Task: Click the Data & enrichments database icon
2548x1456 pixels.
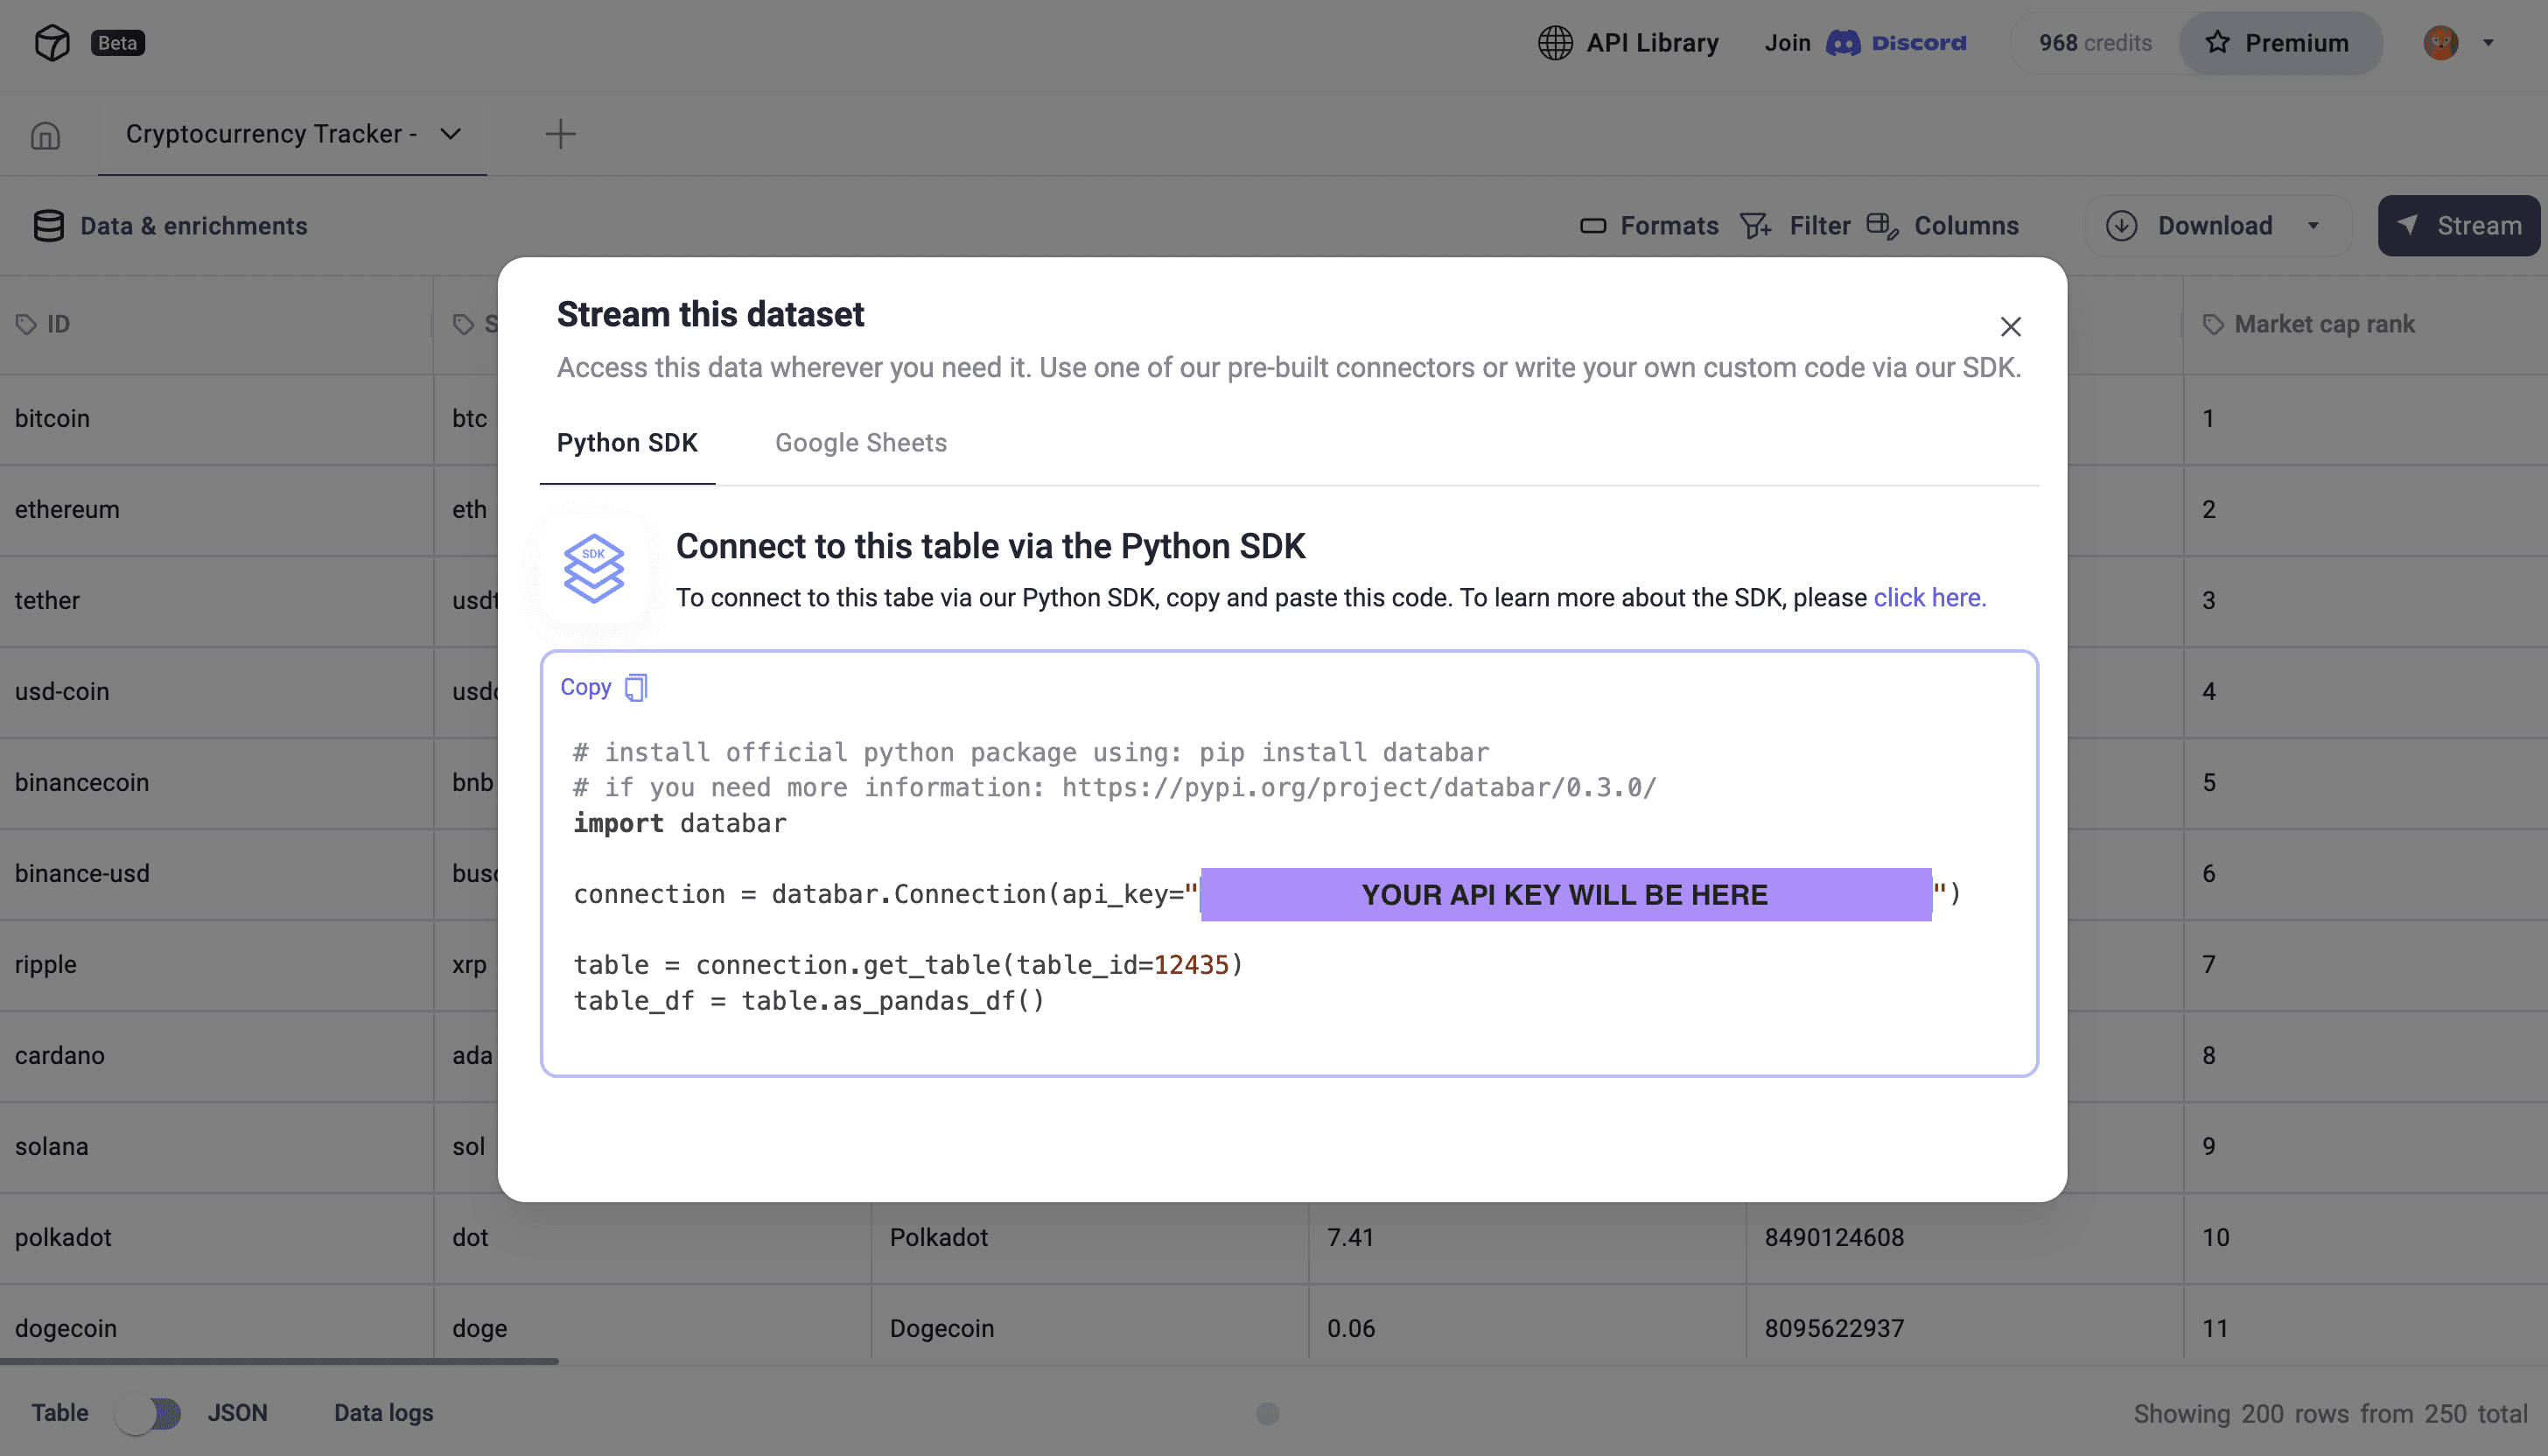Action: [47, 225]
